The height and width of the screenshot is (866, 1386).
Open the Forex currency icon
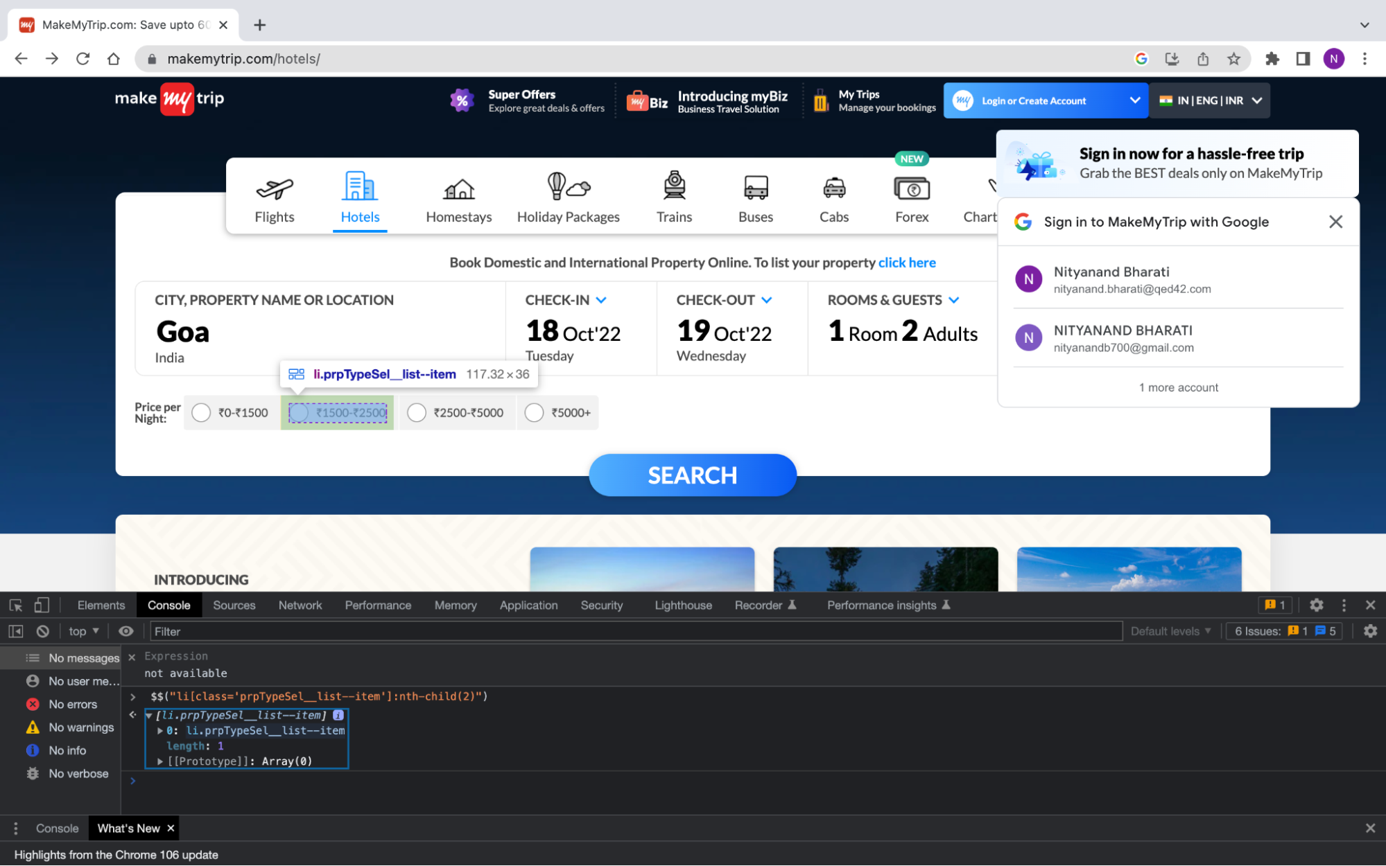pyautogui.click(x=911, y=187)
